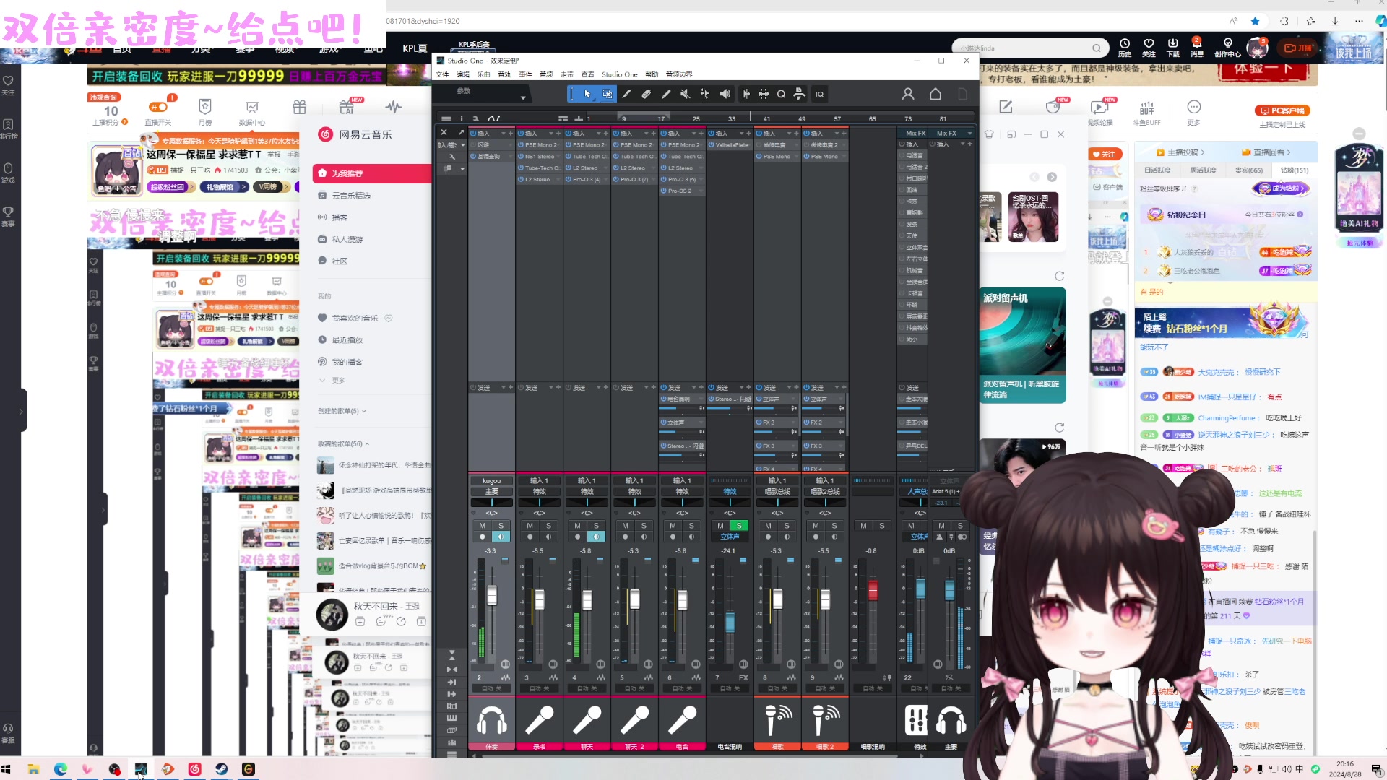Detach the mixer using the arrow icon
1387x780 pixels.
[x=461, y=133]
